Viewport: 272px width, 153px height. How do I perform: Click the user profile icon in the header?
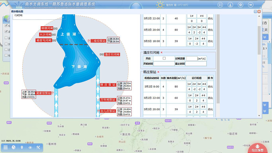(230, 5)
